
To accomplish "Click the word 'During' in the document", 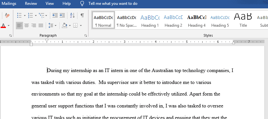I will pos(54,70).
